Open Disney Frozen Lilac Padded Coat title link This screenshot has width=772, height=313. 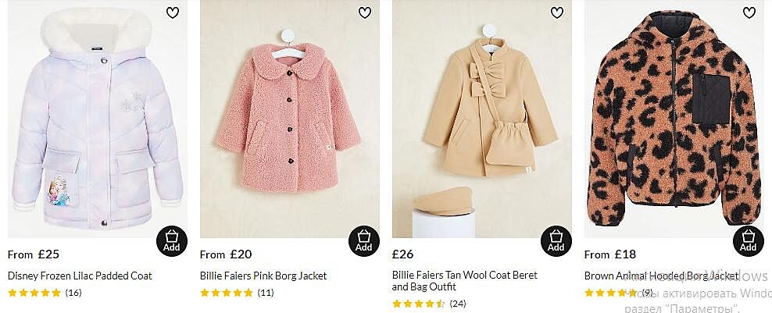tap(80, 276)
